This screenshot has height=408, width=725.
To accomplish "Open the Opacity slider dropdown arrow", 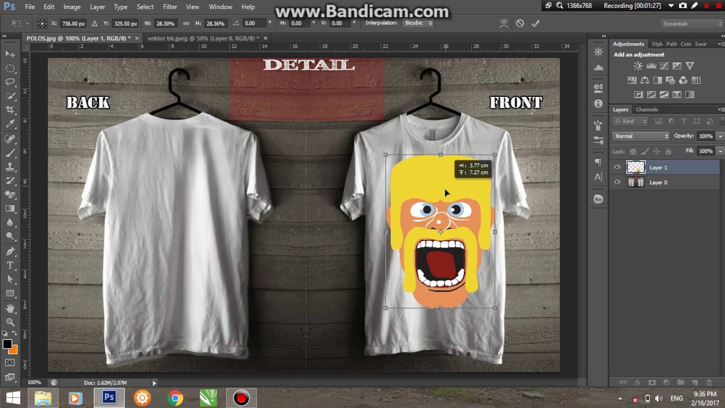I will click(x=720, y=136).
